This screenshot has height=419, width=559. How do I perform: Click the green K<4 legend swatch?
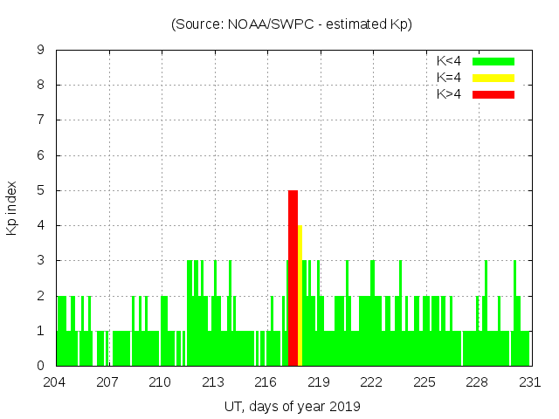493,61
